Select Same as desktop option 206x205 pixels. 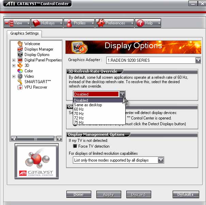click(88, 105)
